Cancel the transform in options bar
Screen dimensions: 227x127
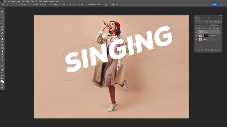[x=113, y=5]
